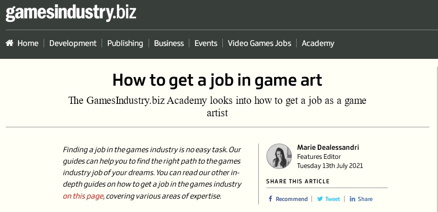Click the Recommend share link text
This screenshot has width=438, height=212.
tap(292, 199)
